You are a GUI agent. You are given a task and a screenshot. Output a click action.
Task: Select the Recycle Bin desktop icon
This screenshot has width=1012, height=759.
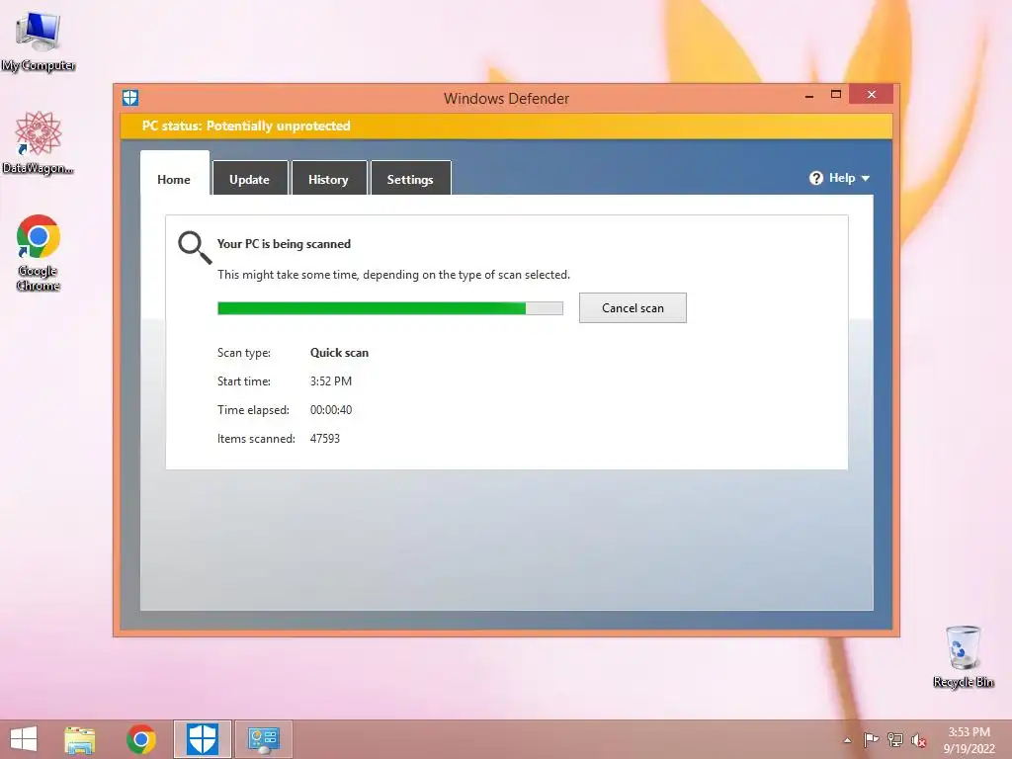[x=963, y=656]
